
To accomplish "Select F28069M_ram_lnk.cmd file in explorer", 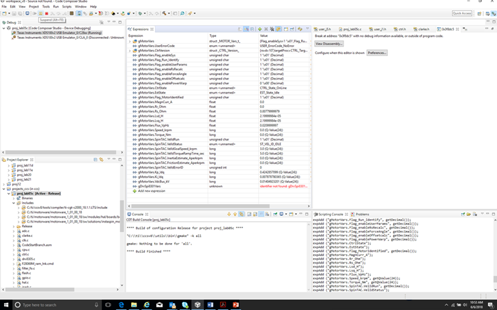I will pos(38,264).
